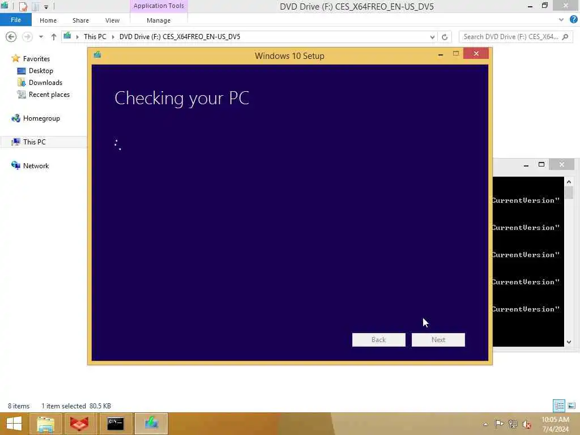Open Desktop in the navigation pane

41,71
